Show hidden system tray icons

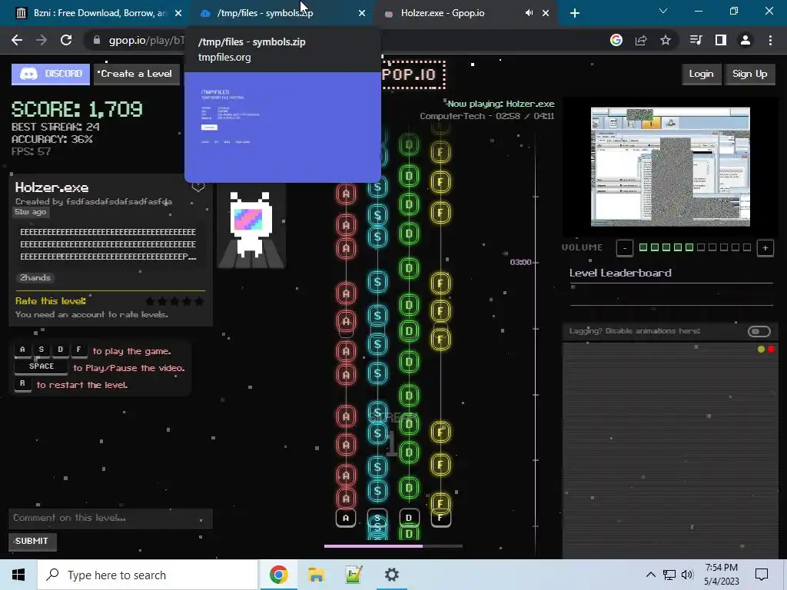tap(650, 575)
